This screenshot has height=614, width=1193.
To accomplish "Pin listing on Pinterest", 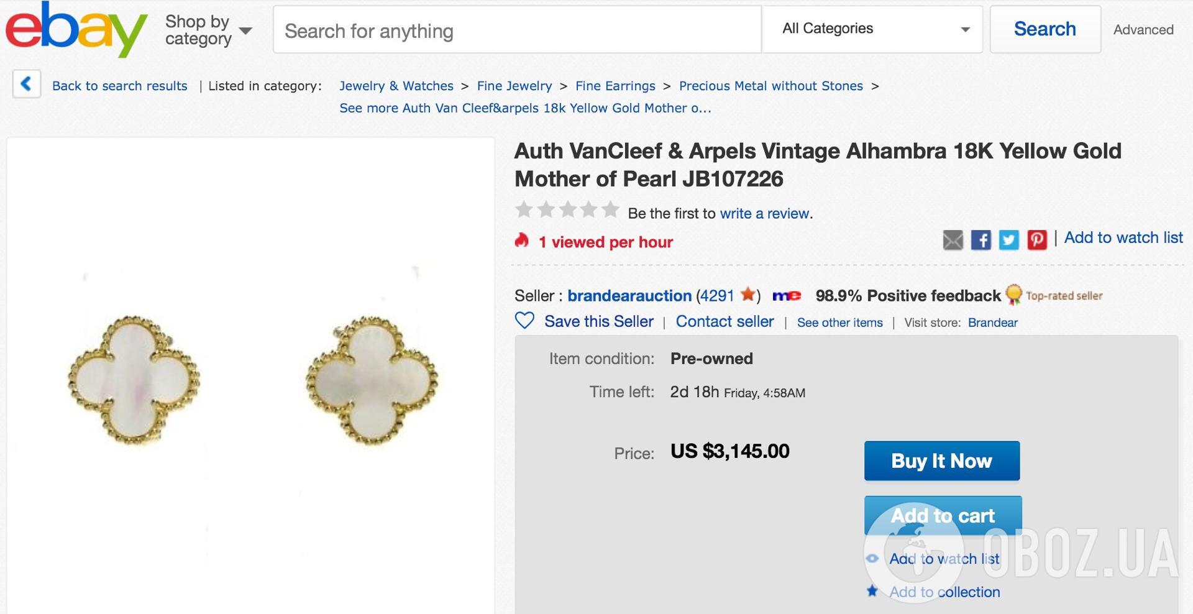I will pos(1036,239).
